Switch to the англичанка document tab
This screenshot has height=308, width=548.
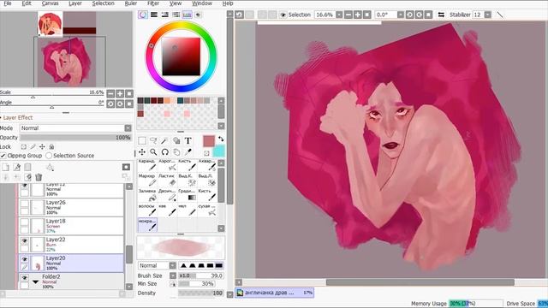pyautogui.click(x=275, y=293)
